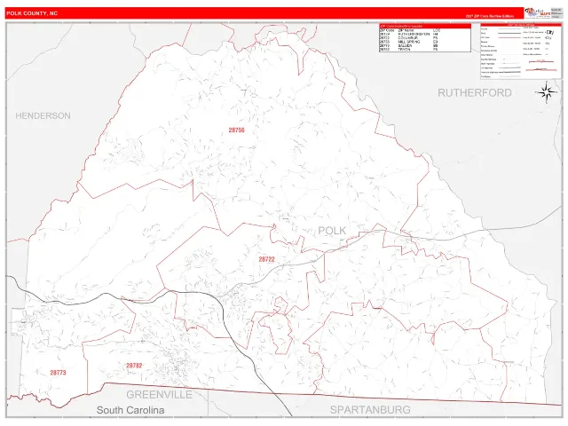
Task: Click the map legend box
Action: pyautogui.click(x=521, y=51)
